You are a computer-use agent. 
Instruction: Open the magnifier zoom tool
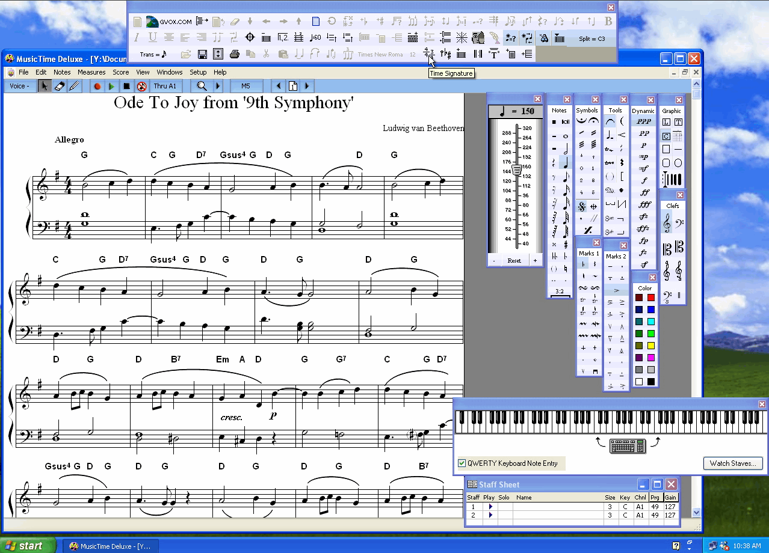202,86
